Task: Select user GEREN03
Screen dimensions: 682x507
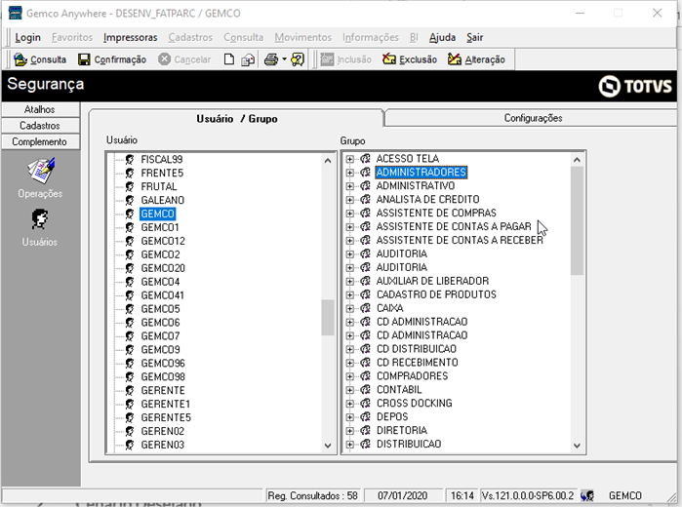Action: (x=162, y=445)
